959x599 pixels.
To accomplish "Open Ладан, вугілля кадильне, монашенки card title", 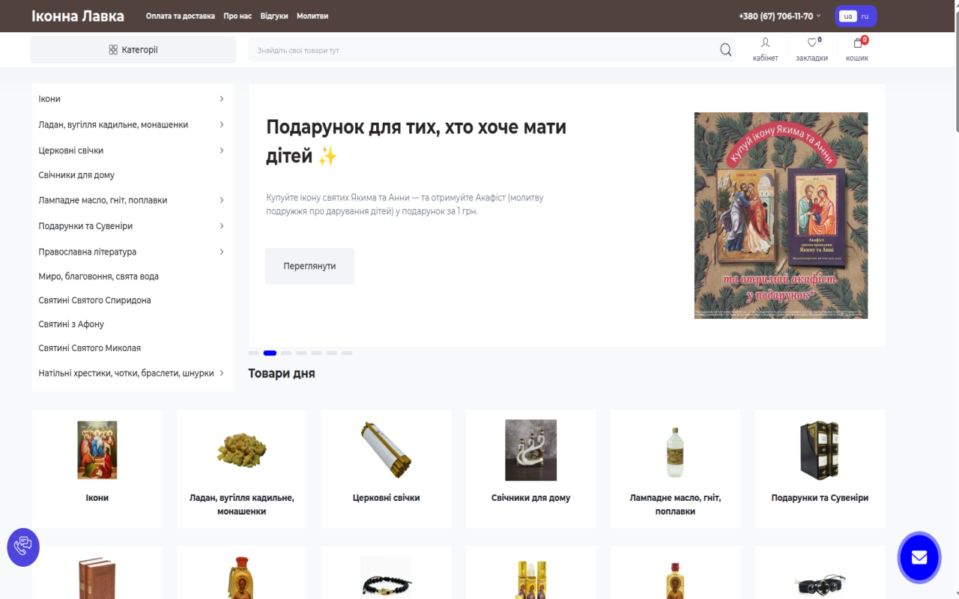I will (242, 505).
